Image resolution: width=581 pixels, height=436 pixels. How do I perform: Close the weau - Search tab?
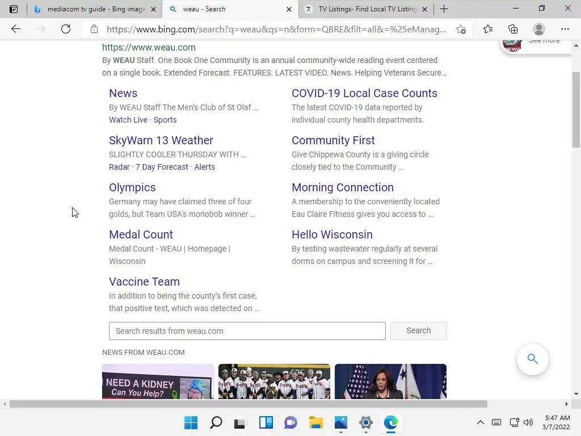tap(289, 9)
